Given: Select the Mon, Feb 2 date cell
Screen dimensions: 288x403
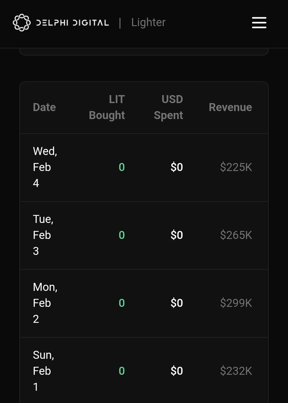Looking at the screenshot, I should (x=45, y=303).
